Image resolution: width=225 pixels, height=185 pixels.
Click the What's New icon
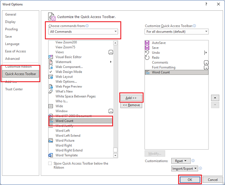point(51,91)
